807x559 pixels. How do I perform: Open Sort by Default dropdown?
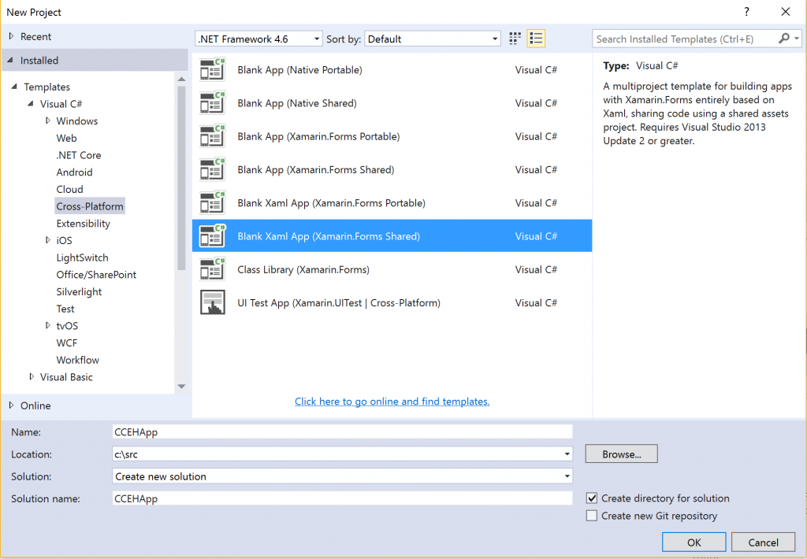433,39
